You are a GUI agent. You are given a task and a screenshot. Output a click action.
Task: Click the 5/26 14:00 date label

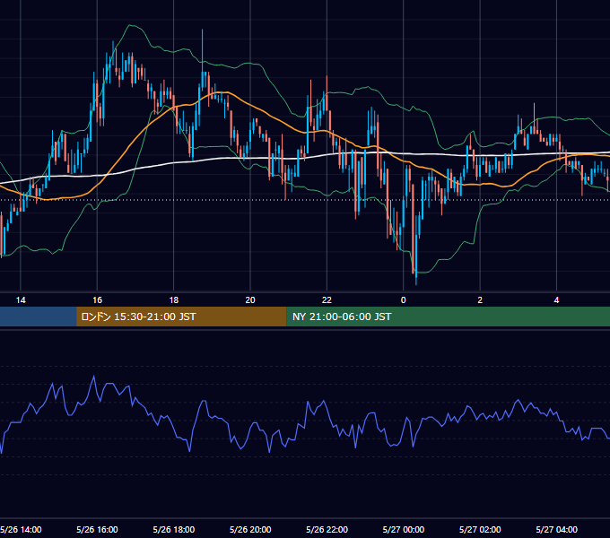point(21,529)
